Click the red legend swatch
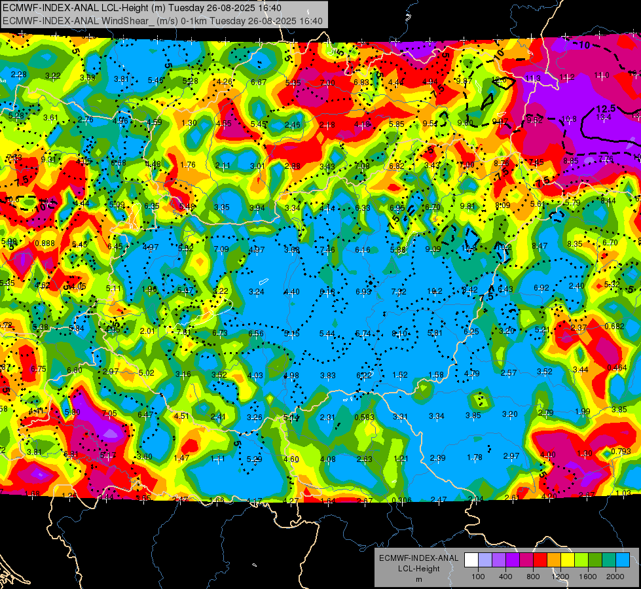 540,560
